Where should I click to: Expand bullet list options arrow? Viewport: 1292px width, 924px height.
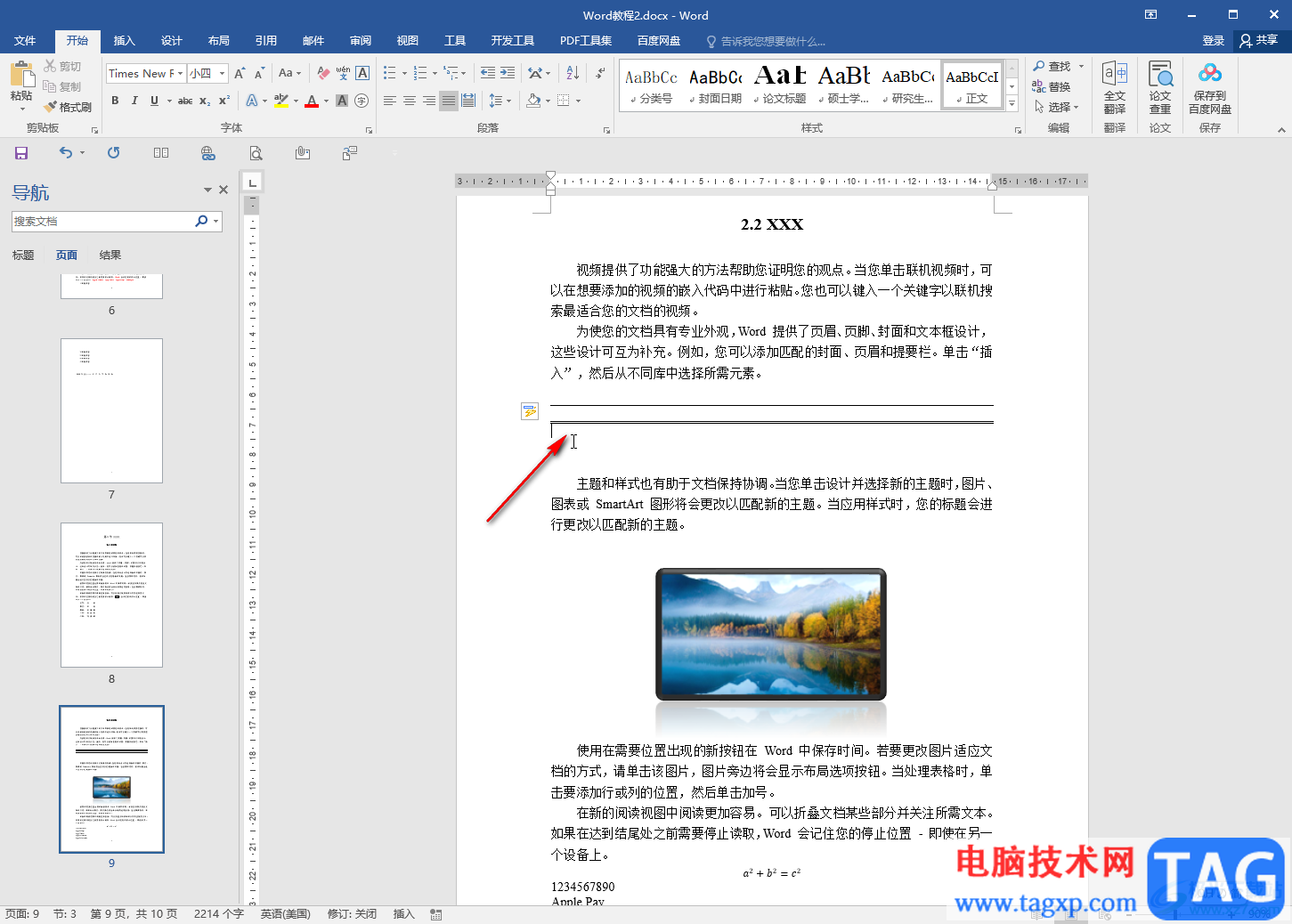tap(404, 73)
